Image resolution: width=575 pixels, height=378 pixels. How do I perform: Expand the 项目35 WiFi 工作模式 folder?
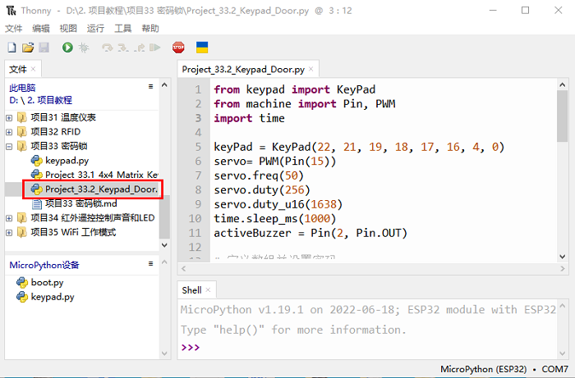coord(9,232)
